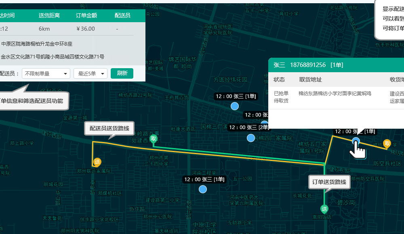
Task: Click the yellow 取 pickup marker near 防空兵社区
Action: point(387,143)
